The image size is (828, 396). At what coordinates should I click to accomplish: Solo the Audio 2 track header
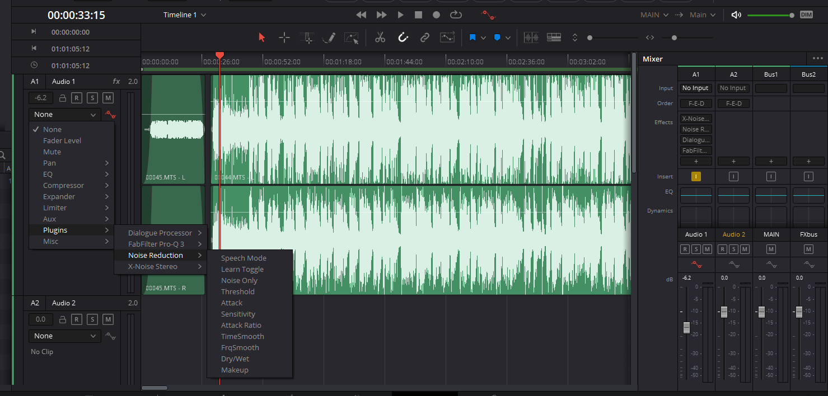pos(92,319)
